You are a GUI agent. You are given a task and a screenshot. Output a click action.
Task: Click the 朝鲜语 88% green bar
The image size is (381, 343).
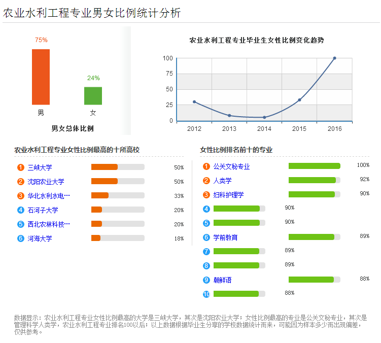click(x=315, y=279)
